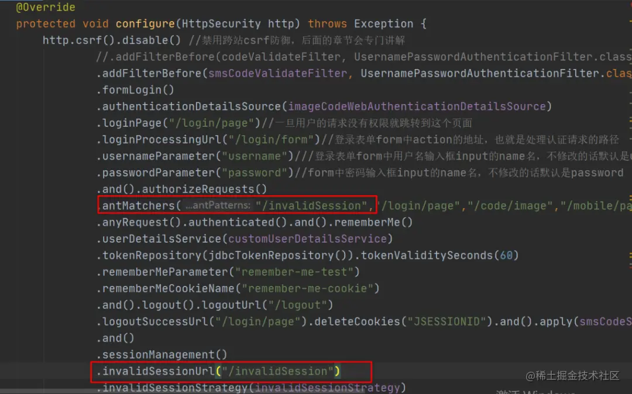
Task: Click the protected keyword
Action: tap(46, 23)
